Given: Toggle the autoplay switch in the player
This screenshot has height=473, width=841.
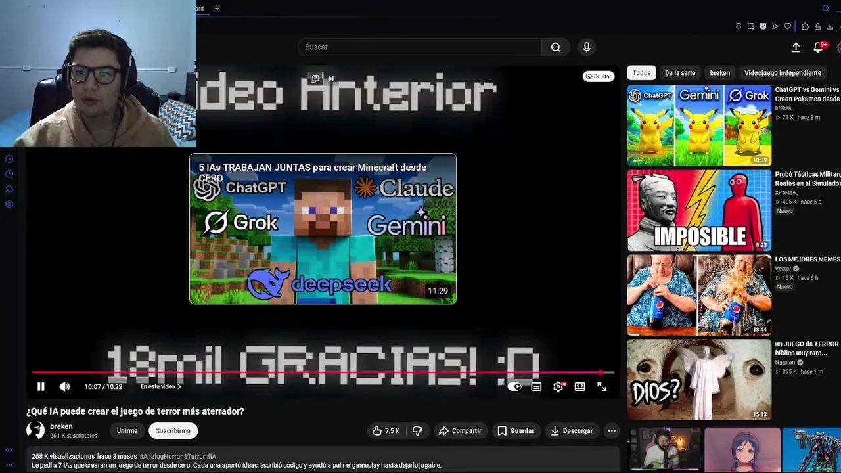Looking at the screenshot, I should (514, 387).
